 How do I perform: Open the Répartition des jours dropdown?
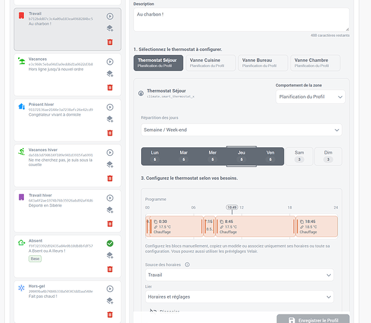pos(242,130)
